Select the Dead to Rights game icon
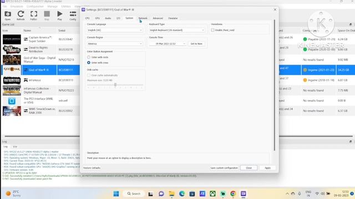 12,49
